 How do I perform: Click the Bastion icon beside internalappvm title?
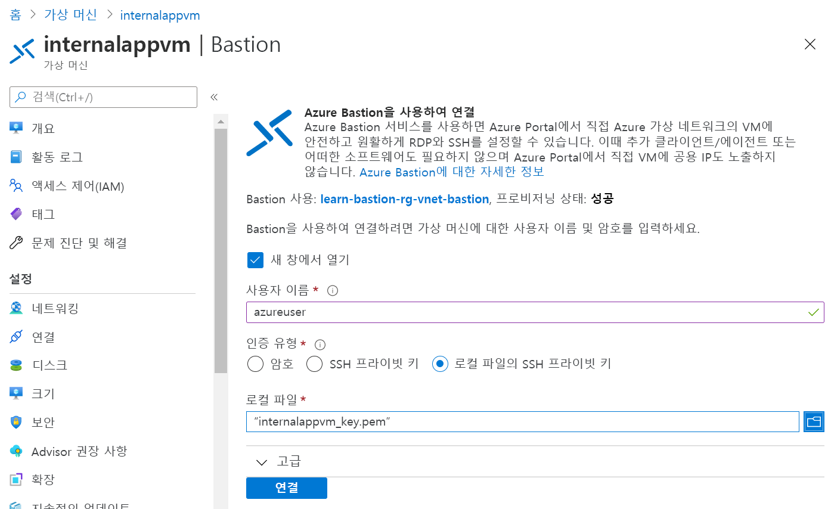[x=23, y=52]
